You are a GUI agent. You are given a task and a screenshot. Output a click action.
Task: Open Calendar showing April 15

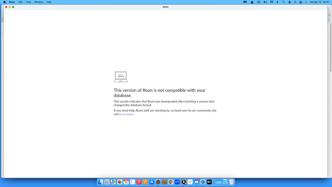click(x=126, y=182)
